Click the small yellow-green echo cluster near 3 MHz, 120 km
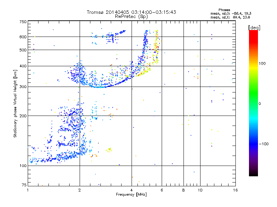The width and height of the screenshot is (277, 207). 109,150
